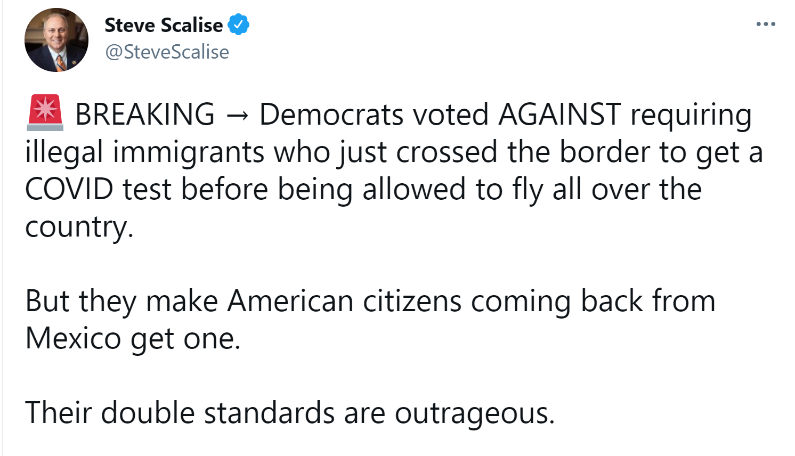This screenshot has height=456, width=795.
Task: Click the phrase 'illegal immigrants'
Action: click(x=144, y=152)
